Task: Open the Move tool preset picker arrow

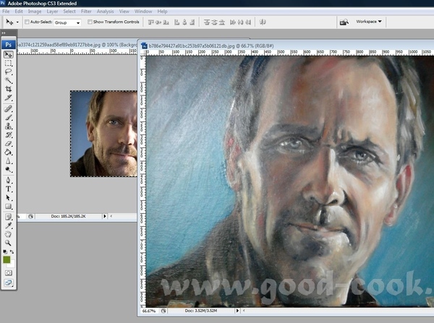Action: point(17,22)
